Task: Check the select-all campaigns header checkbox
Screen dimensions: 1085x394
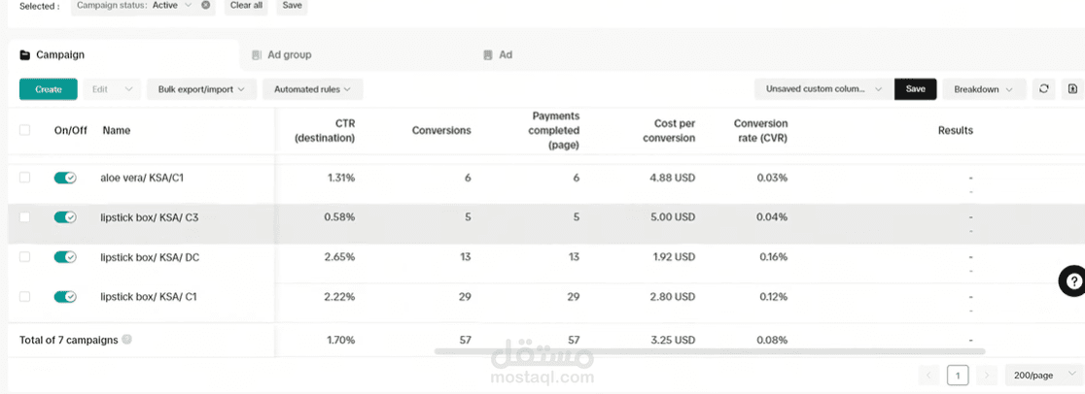Action: [25, 130]
